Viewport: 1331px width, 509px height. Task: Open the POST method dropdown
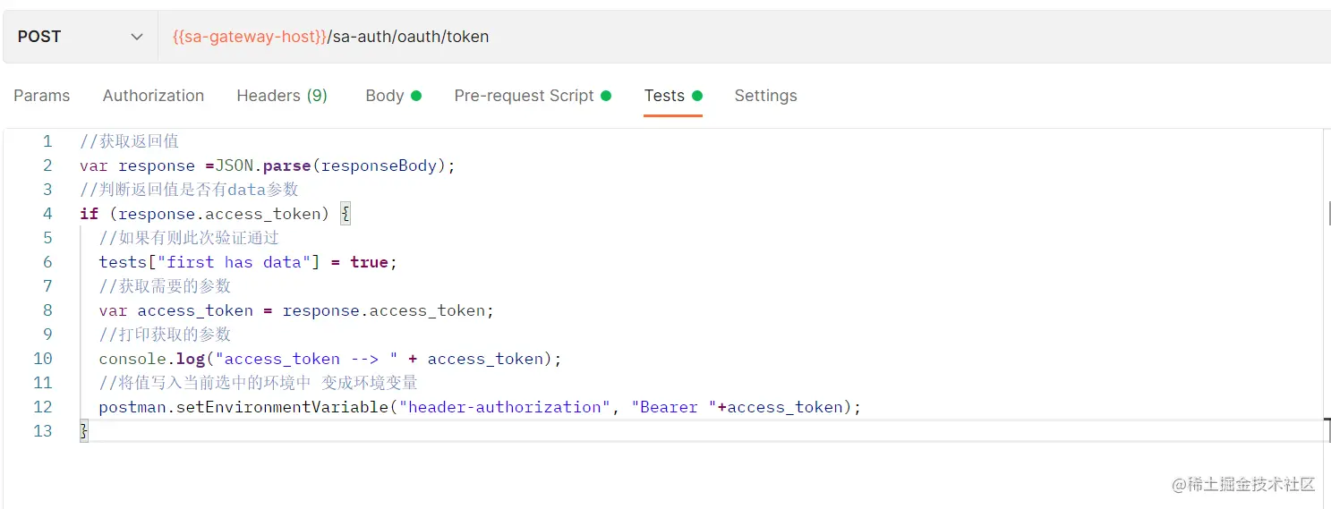[x=81, y=37]
